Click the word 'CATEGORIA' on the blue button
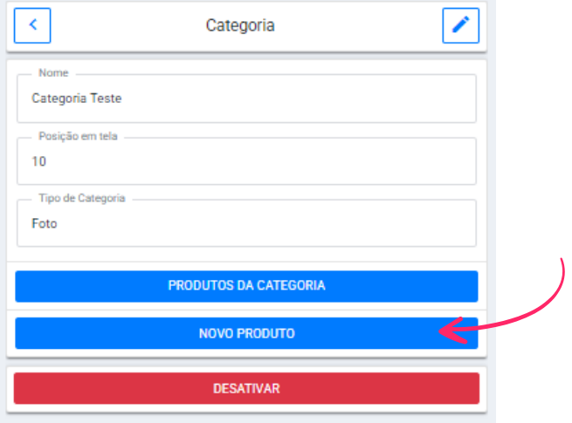 click(x=293, y=286)
